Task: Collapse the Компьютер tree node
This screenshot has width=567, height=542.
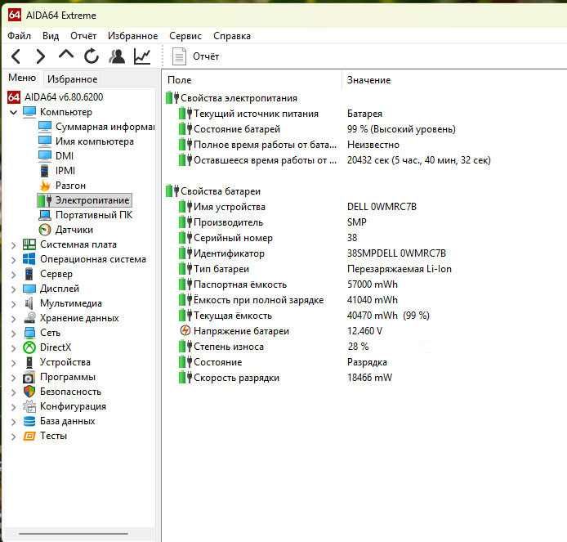Action: pos(13,112)
